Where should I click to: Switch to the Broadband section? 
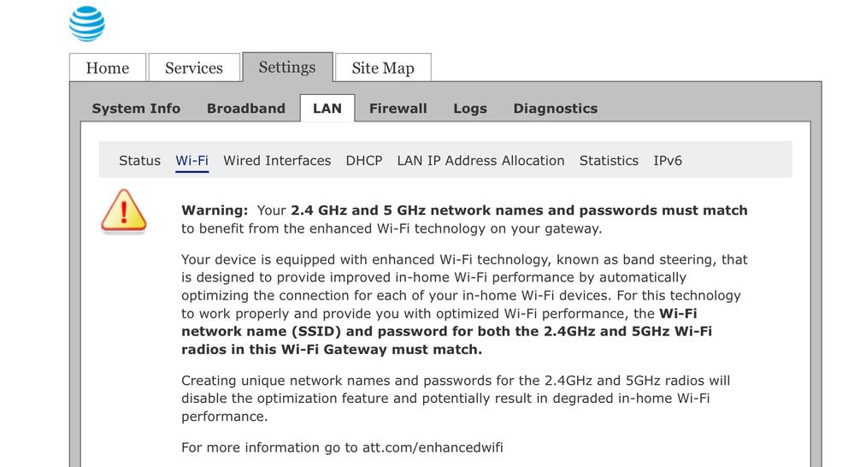(246, 109)
